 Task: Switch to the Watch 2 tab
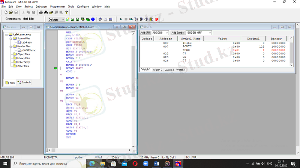click(x=157, y=70)
